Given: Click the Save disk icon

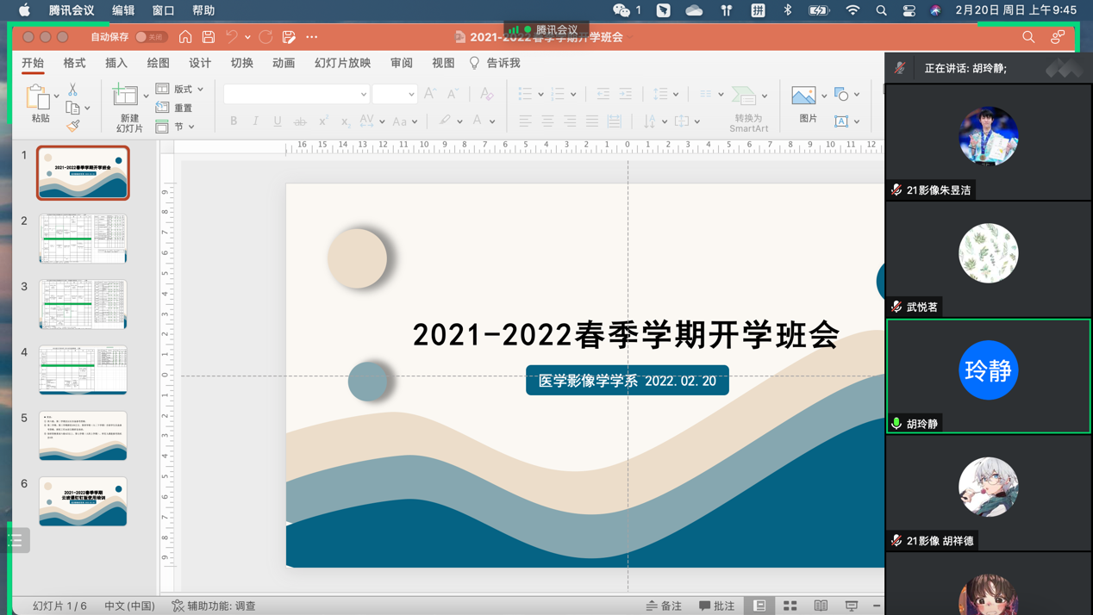Looking at the screenshot, I should click(x=209, y=37).
